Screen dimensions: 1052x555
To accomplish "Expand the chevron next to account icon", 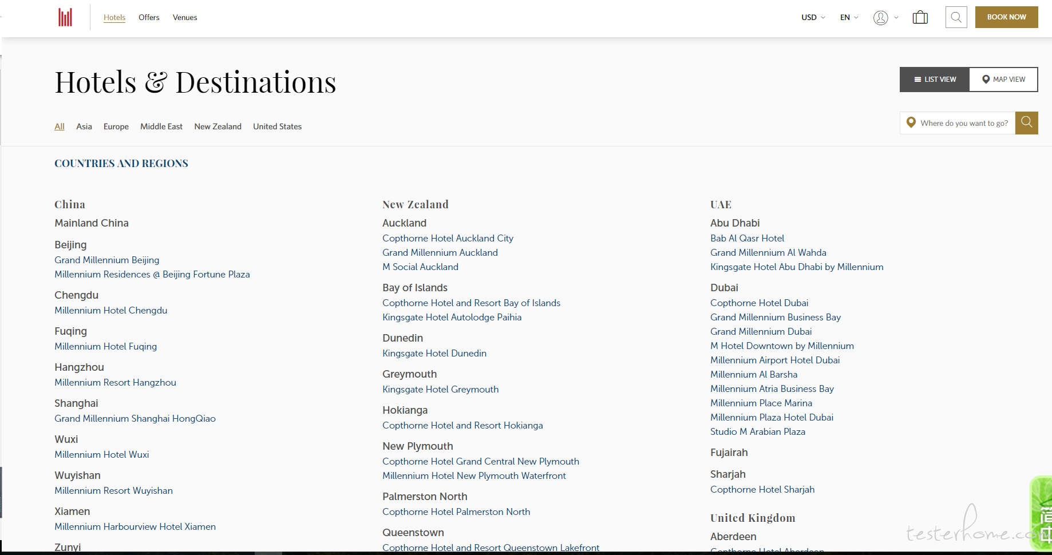I will coord(896,18).
